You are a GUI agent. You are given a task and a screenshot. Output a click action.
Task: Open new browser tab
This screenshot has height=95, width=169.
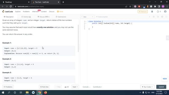[63, 2]
